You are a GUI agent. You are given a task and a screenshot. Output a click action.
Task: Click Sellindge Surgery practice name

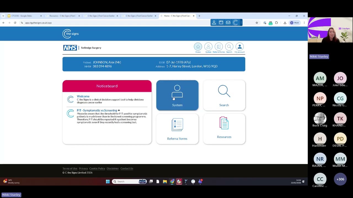pos(91,48)
